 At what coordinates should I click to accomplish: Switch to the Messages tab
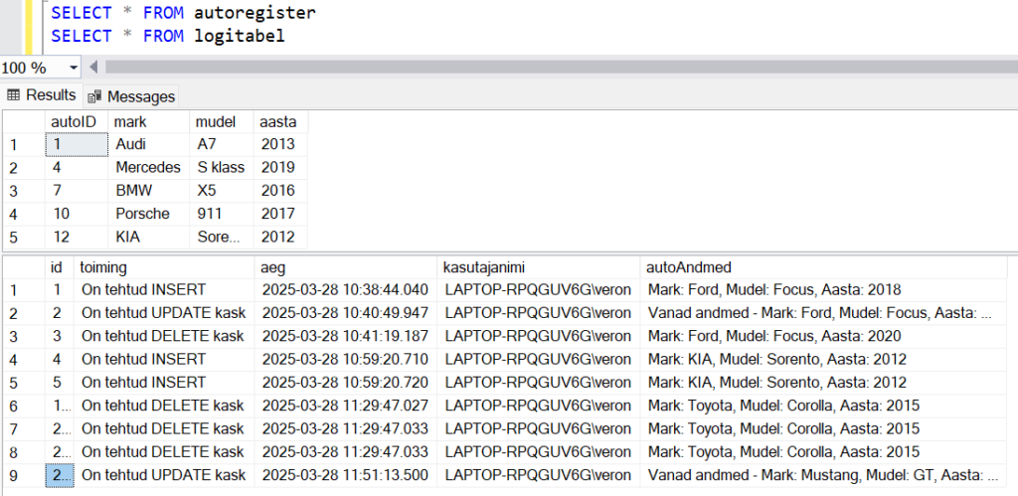[132, 96]
